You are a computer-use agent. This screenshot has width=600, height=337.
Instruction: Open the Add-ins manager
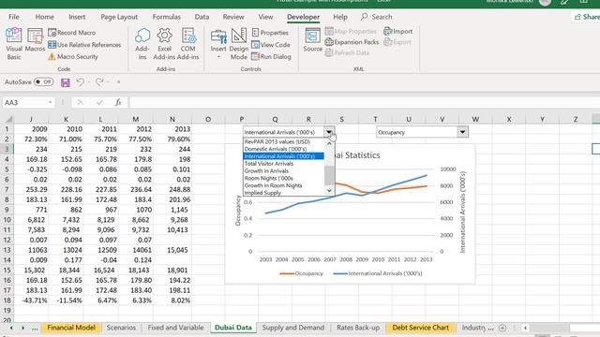[142, 44]
